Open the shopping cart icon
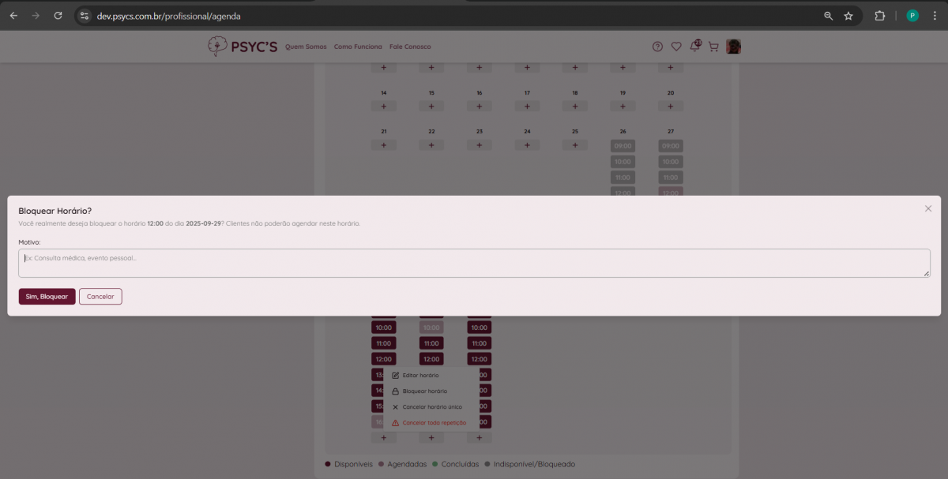Screen dimensions: 948x479 coord(713,47)
